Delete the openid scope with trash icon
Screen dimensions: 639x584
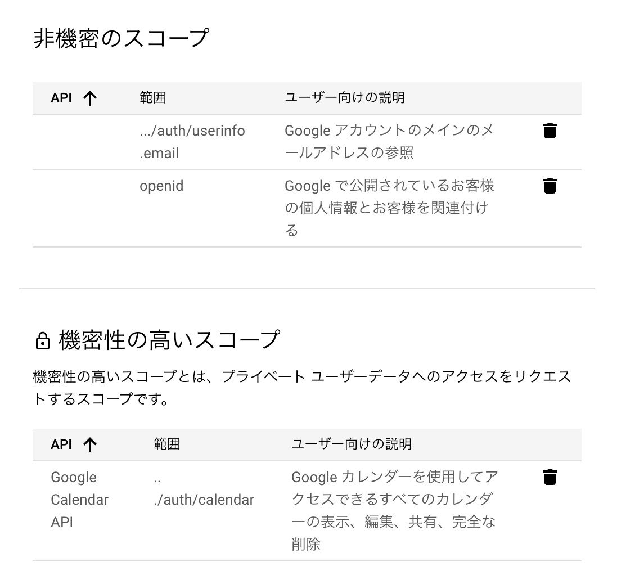click(550, 186)
